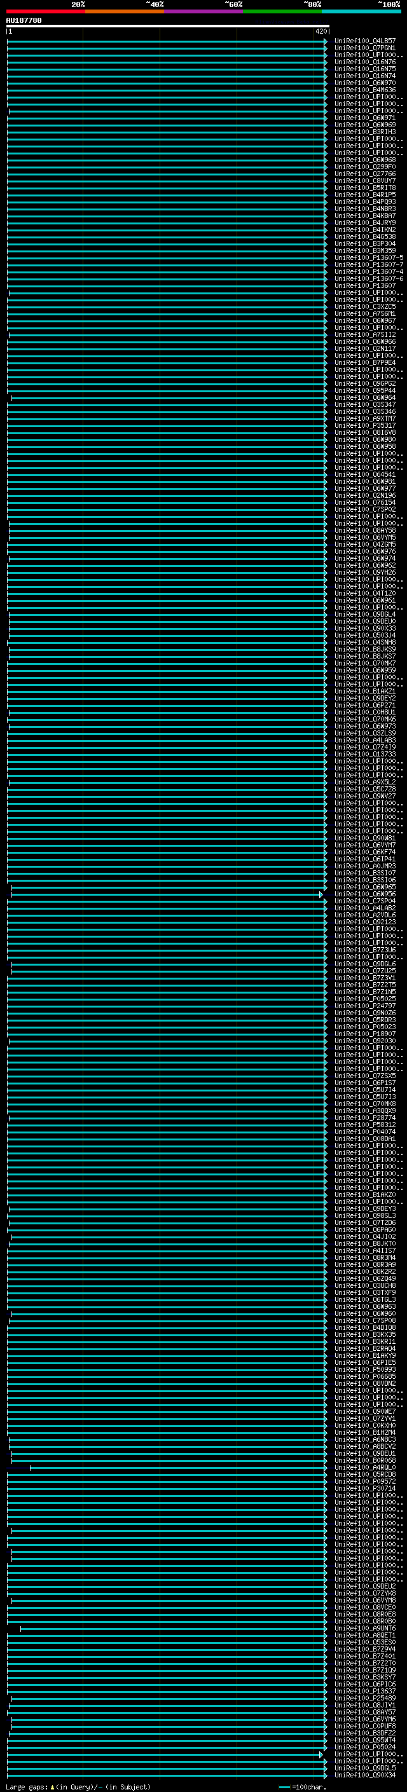Click the last hit UniRef100_Q90X34
Viewport: 407px width, 1792px height.
(365, 1775)
